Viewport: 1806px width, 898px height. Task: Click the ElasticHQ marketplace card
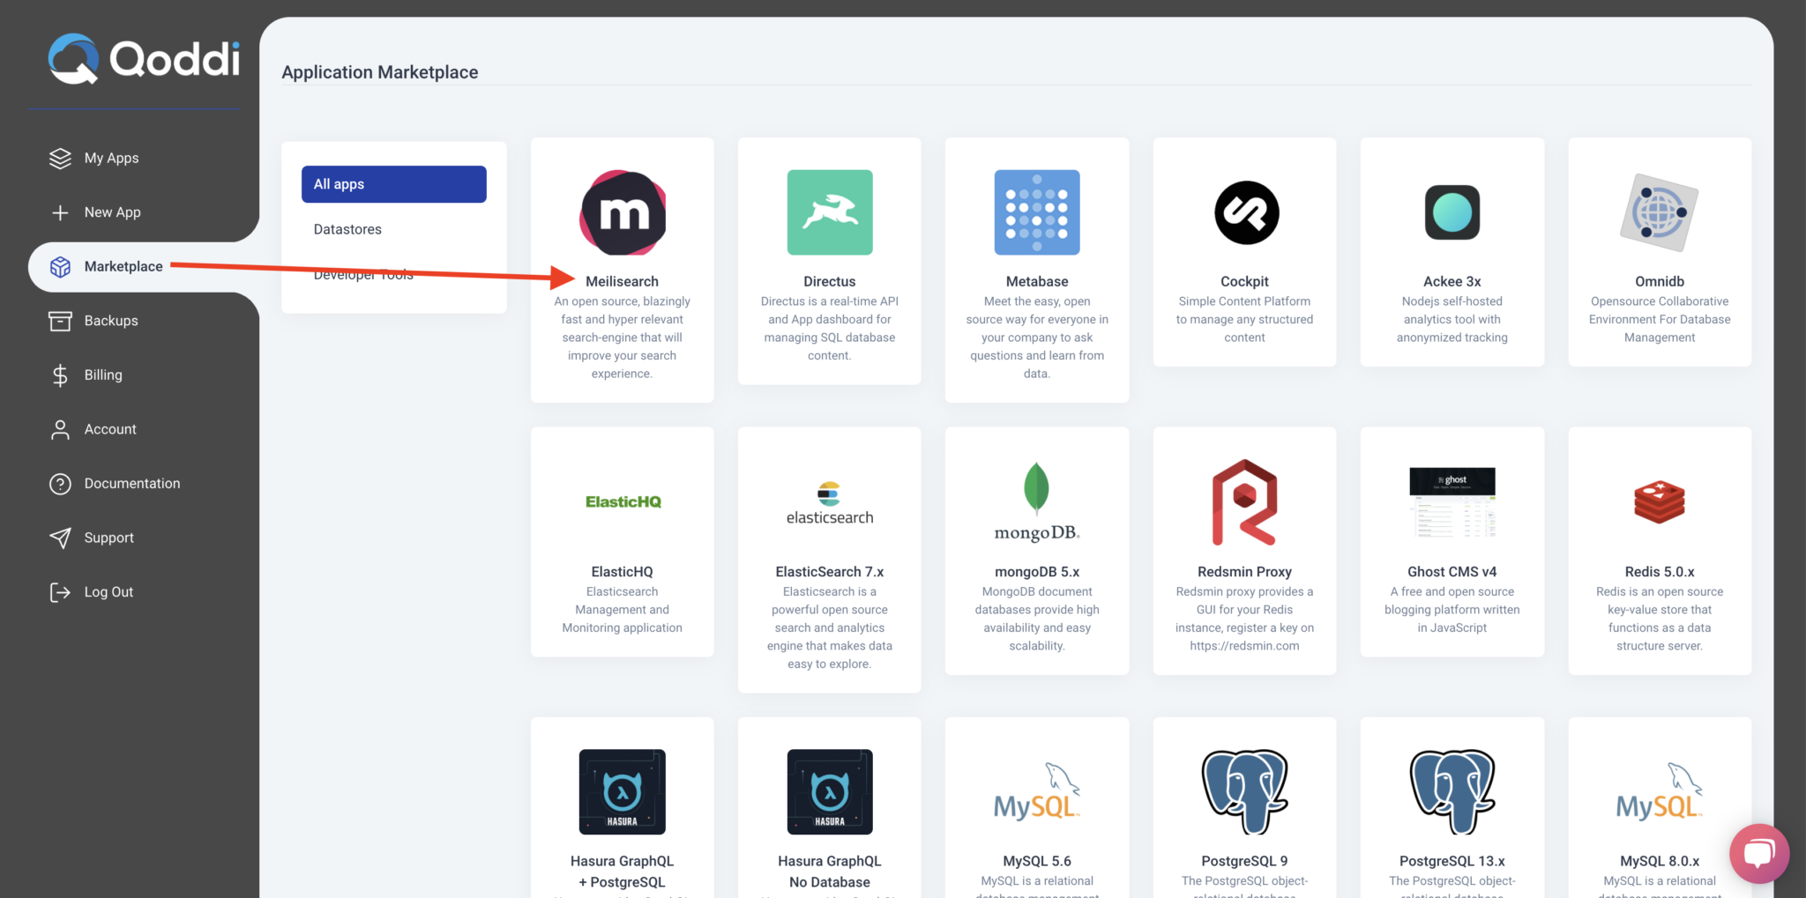pyautogui.click(x=622, y=542)
